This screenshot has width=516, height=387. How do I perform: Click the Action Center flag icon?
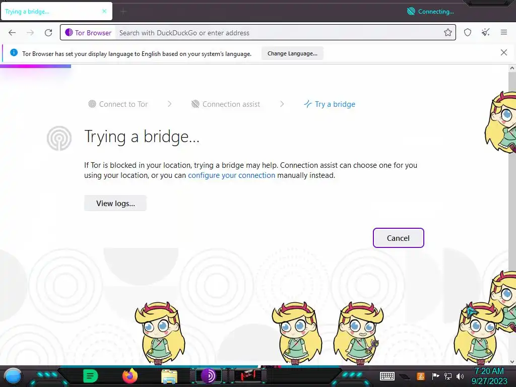(x=435, y=376)
